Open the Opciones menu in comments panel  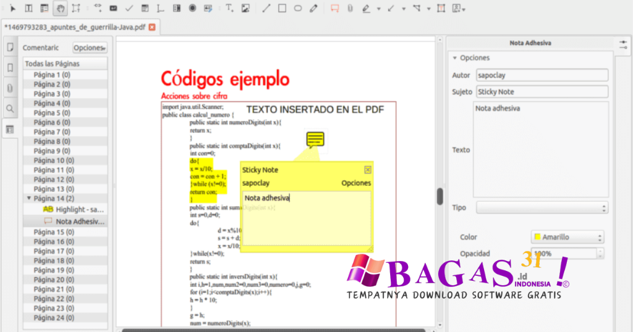point(90,48)
